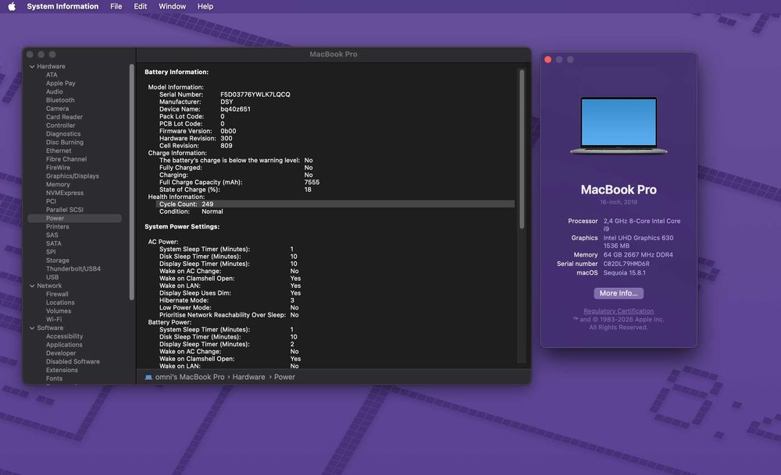Click the MacBook Pro laptop image
The height and width of the screenshot is (475, 781).
(619, 126)
